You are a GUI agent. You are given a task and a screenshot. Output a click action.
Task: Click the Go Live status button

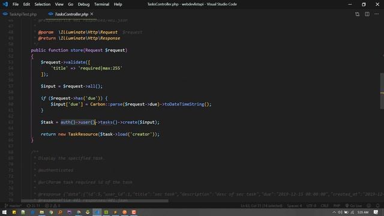pyautogui.click(x=353, y=206)
